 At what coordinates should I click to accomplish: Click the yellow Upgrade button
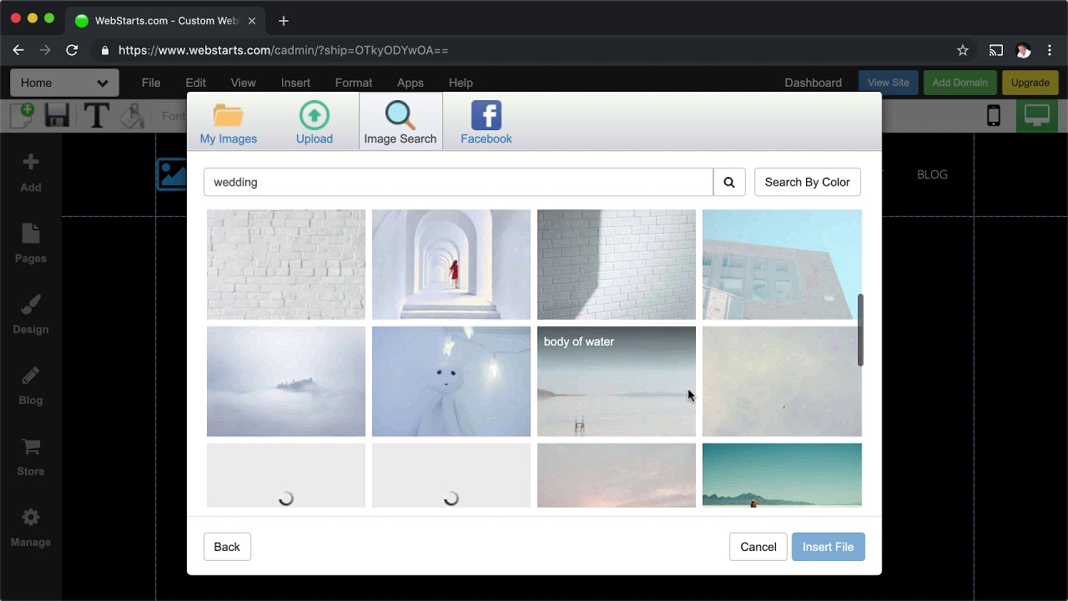coord(1030,83)
